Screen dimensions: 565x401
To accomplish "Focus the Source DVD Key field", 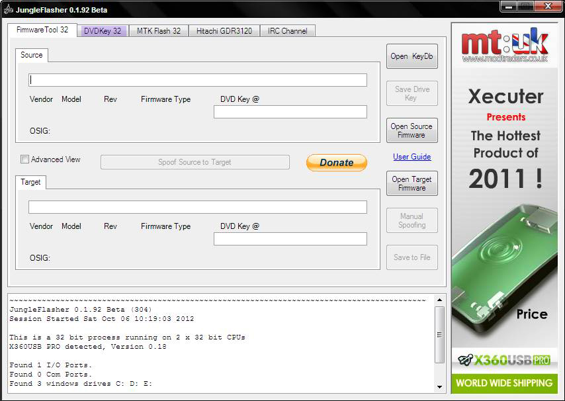I will click(x=290, y=112).
